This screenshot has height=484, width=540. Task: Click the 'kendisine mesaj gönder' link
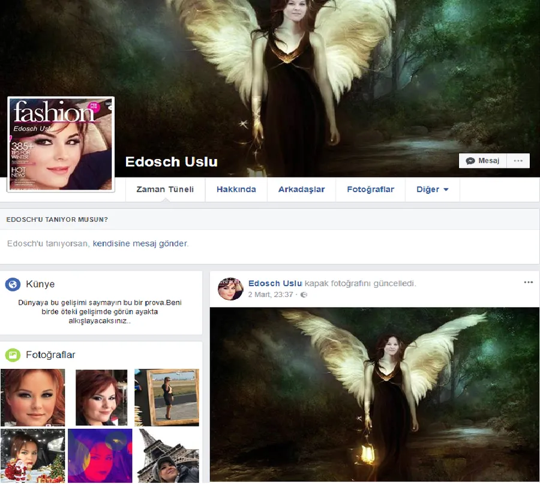140,244
